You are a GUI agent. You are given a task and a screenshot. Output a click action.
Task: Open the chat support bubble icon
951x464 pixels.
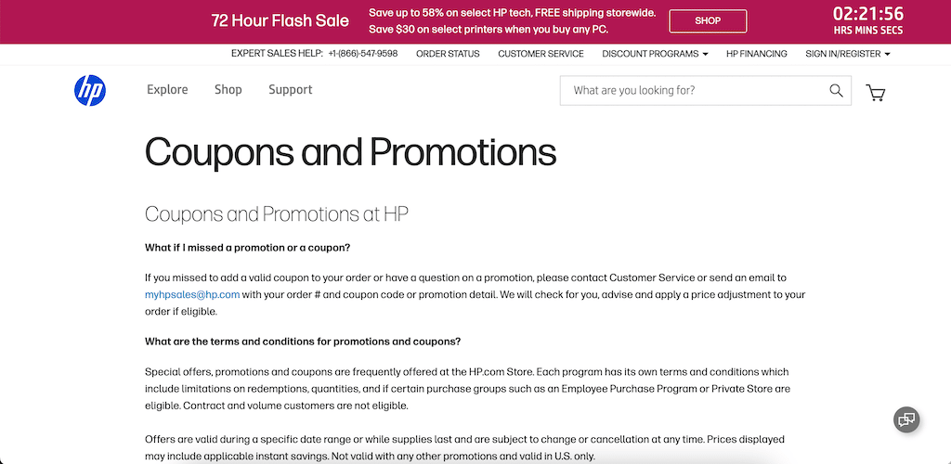click(906, 419)
